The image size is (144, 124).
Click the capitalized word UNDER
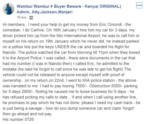tap(62, 47)
